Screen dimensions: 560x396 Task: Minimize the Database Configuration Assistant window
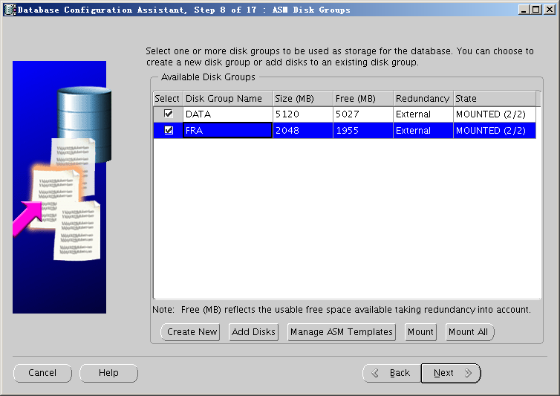point(524,10)
